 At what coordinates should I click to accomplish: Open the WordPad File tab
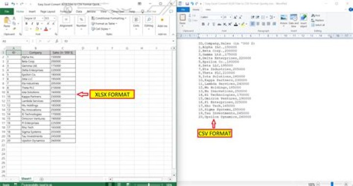tap(183, 9)
